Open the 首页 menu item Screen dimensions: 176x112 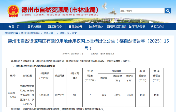point(16,27)
